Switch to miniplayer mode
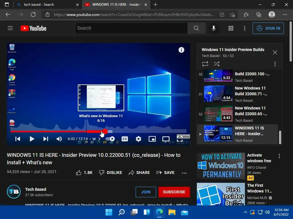 pyautogui.click(x=152, y=139)
